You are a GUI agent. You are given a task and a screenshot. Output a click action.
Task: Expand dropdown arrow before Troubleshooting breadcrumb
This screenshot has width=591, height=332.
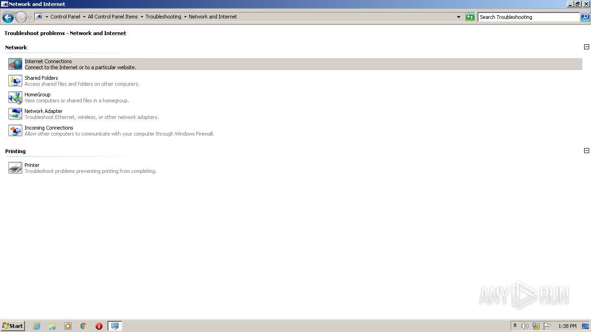[142, 17]
